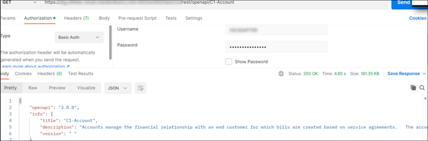Expand the Basic Auth type dropdown

(79, 37)
